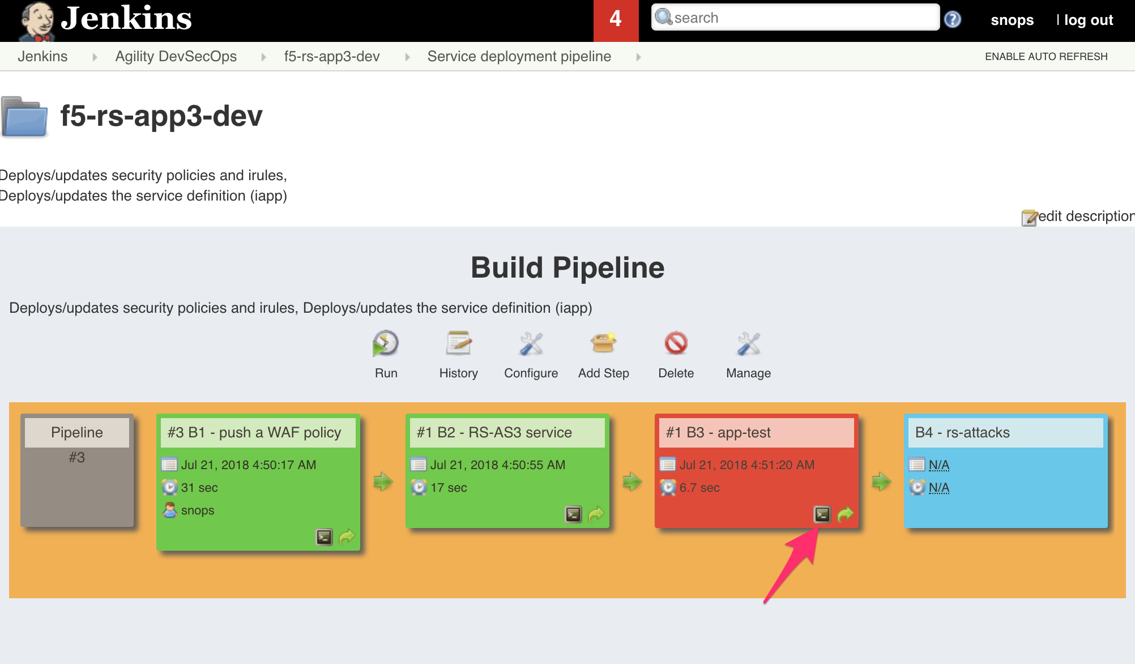Image resolution: width=1135 pixels, height=664 pixels.
Task: Click the edit description link
Action: 1086,216
